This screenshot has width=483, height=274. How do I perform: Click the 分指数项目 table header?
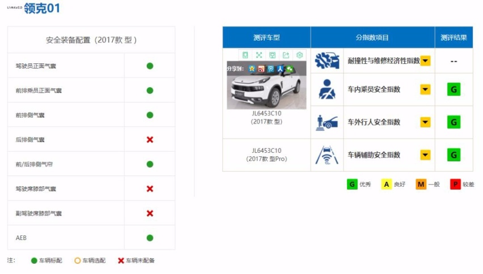[x=372, y=37]
